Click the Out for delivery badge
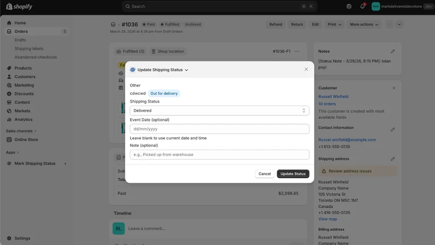 (x=164, y=93)
